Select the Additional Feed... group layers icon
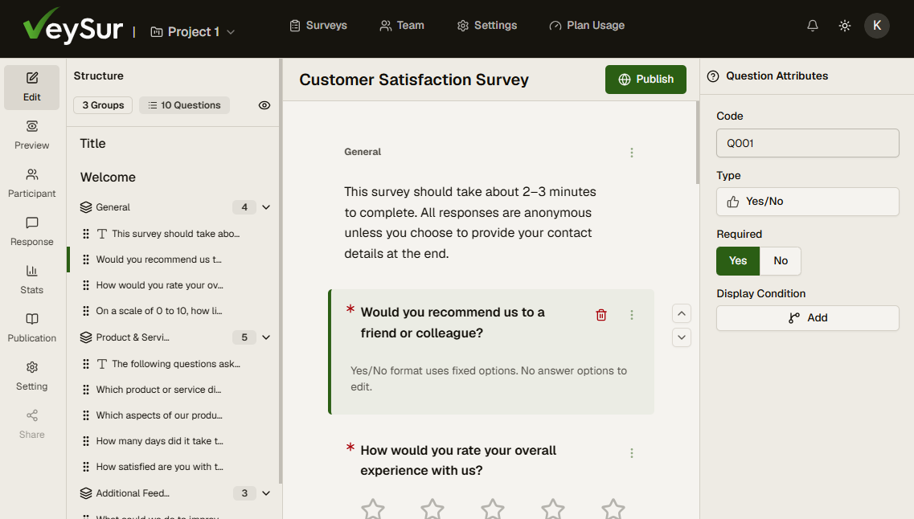 click(86, 493)
